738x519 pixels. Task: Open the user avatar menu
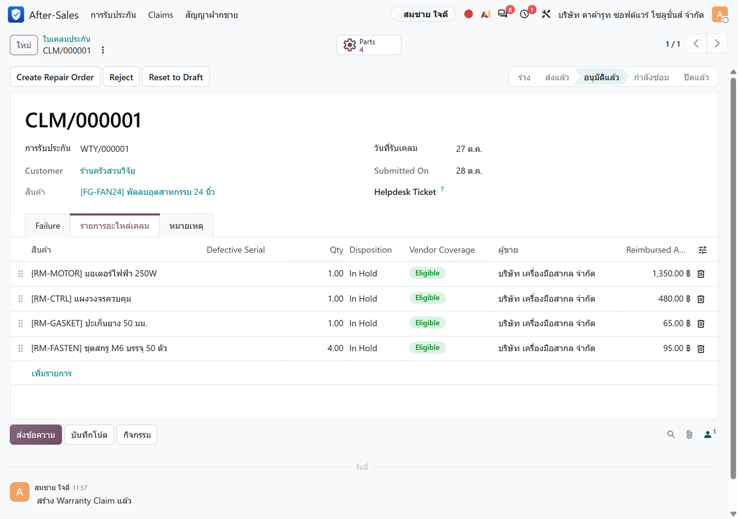720,15
